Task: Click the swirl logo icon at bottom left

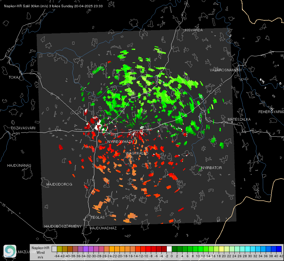Action: click(x=10, y=251)
